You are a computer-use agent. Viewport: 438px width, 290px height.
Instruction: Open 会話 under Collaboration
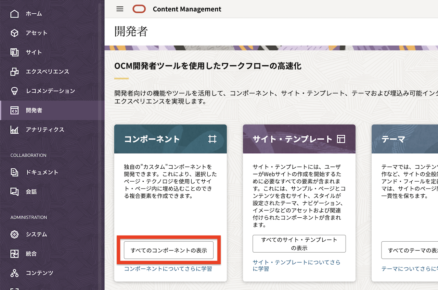52,192
